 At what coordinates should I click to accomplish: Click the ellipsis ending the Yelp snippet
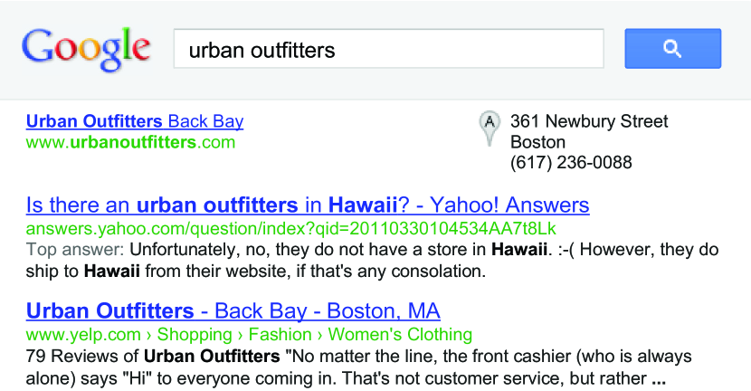point(658,378)
